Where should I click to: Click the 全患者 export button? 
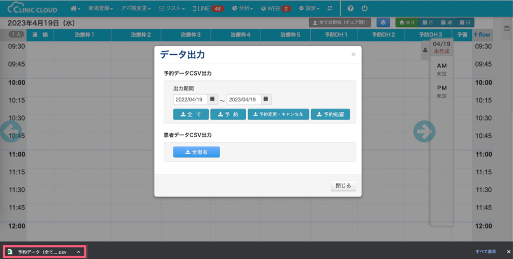pyautogui.click(x=196, y=152)
